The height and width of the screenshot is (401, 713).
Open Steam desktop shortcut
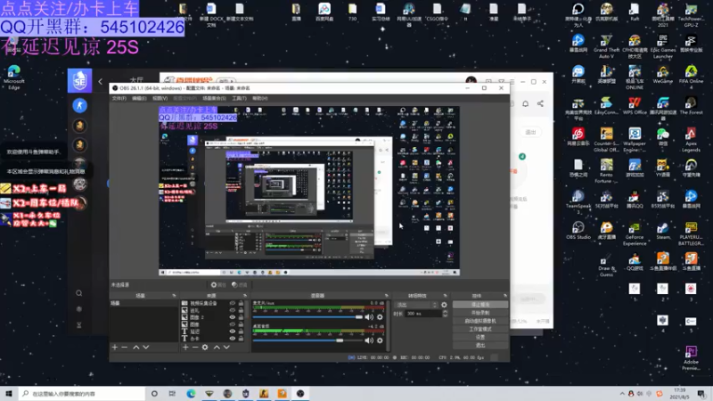click(x=663, y=230)
